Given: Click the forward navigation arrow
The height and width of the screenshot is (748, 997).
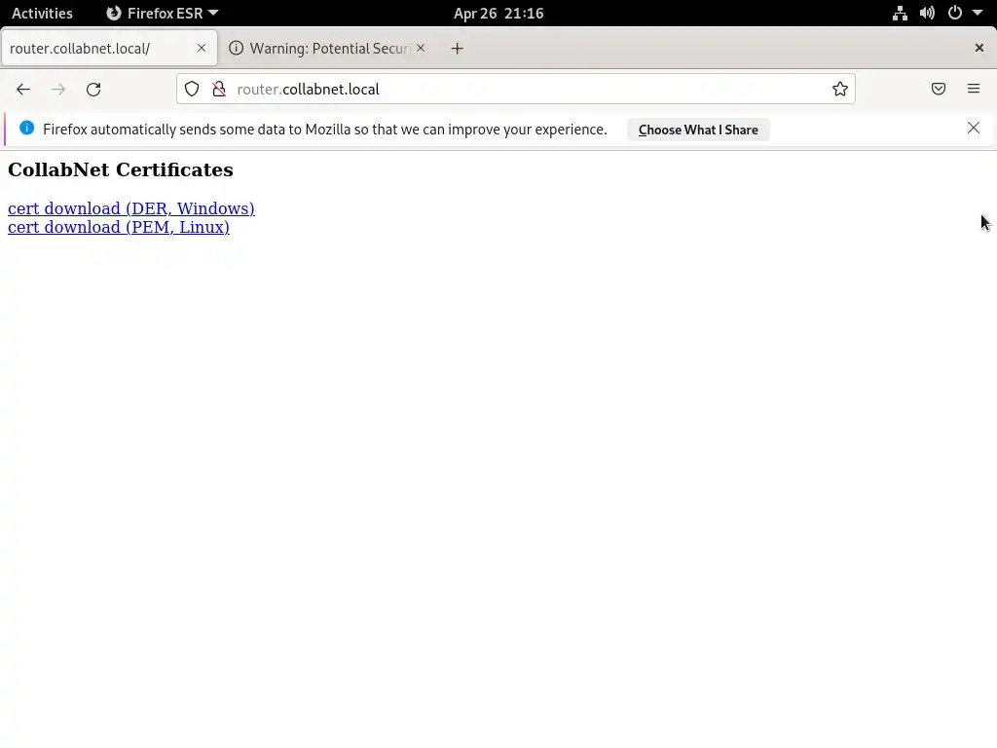Looking at the screenshot, I should point(58,89).
